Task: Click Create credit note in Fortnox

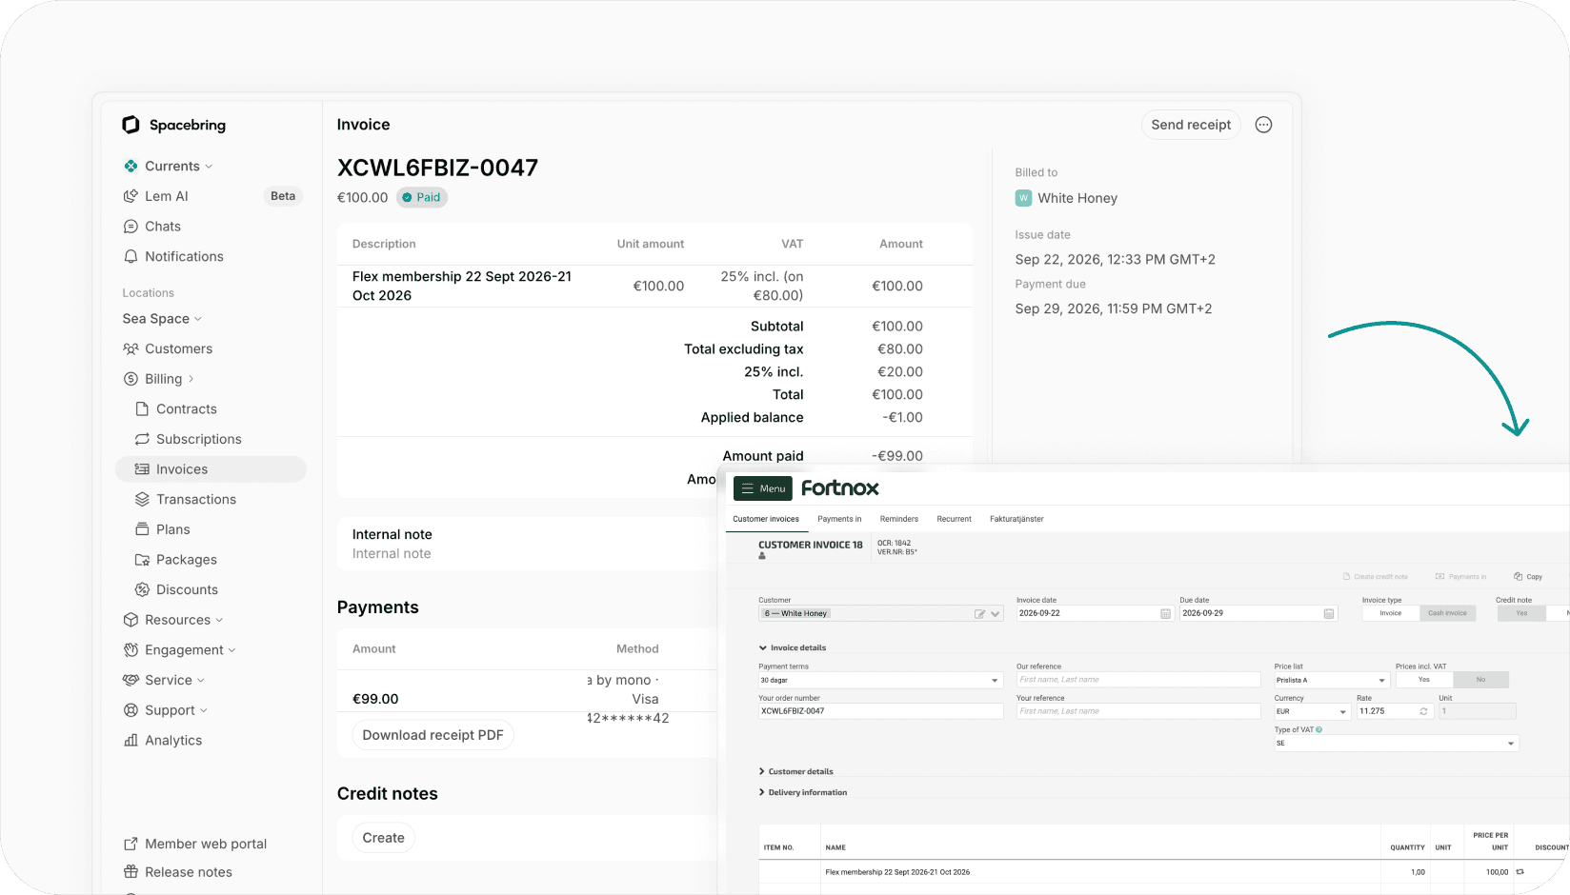Action: (x=1375, y=577)
